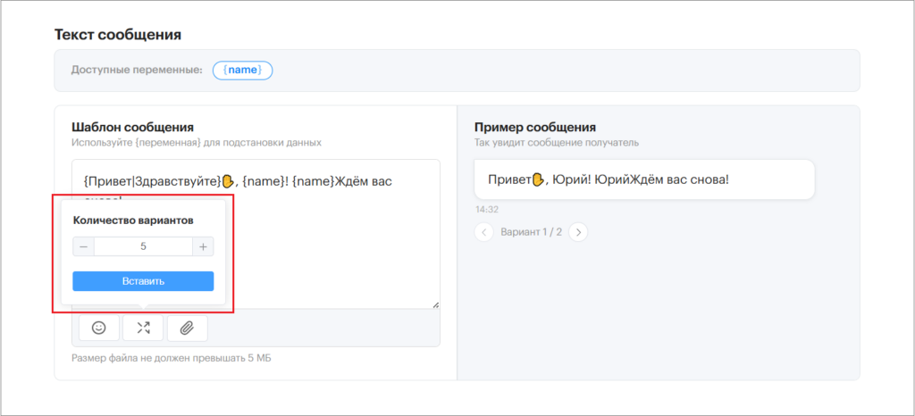The height and width of the screenshot is (416, 915).
Task: Go to previous variant with left chevron
Action: [x=483, y=232]
